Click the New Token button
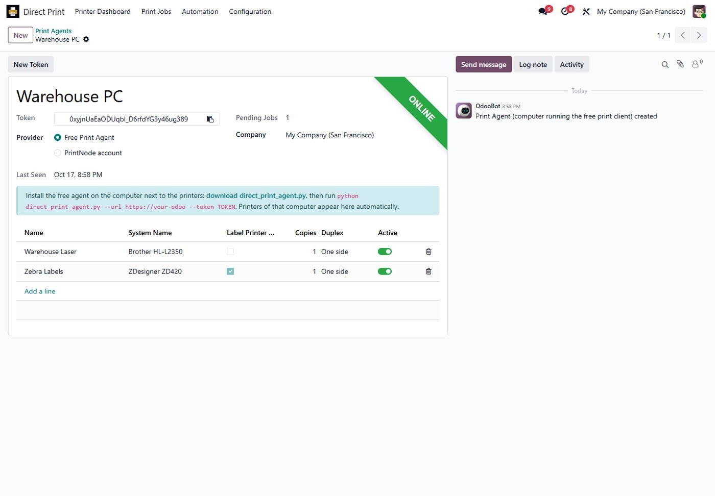Image resolution: width=715 pixels, height=496 pixels. pyautogui.click(x=31, y=64)
